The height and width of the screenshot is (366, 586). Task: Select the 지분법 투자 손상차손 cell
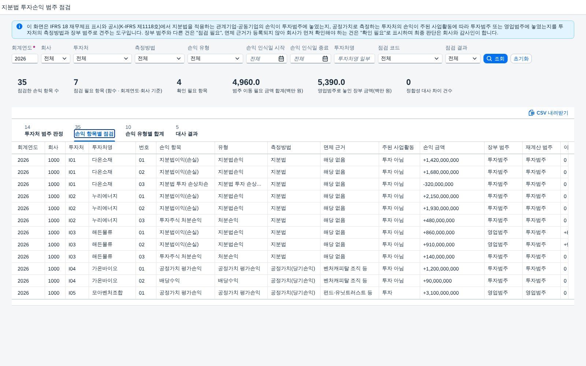185,184
